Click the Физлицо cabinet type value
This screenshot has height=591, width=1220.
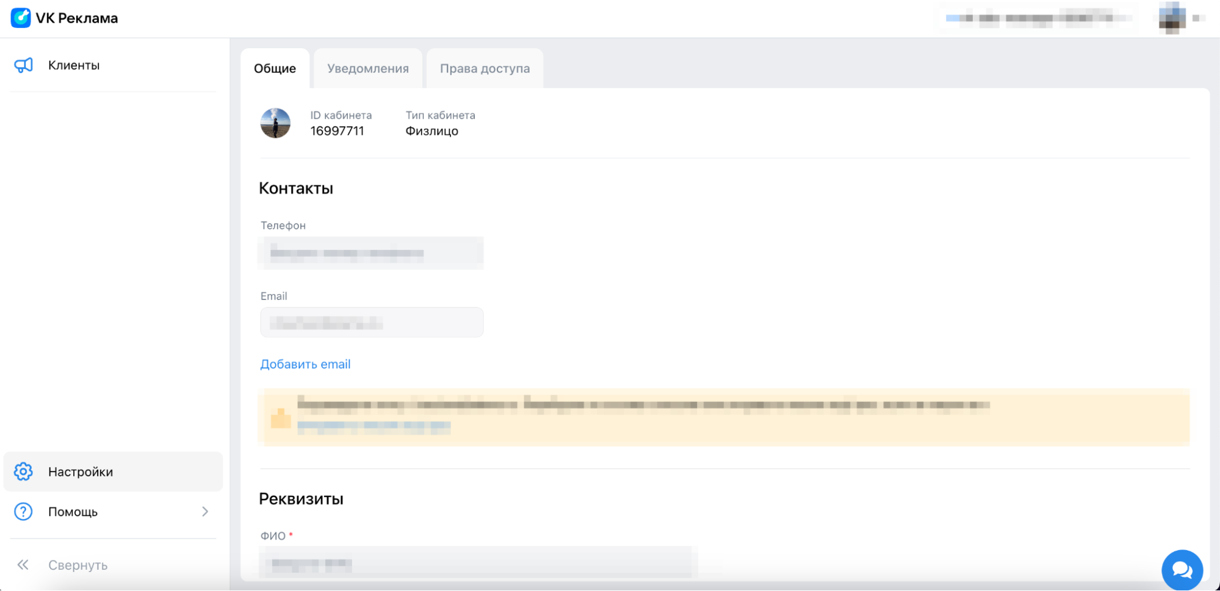[x=432, y=131]
